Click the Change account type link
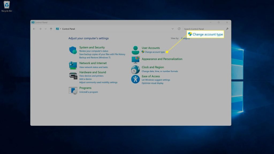Screen dimensions: 274x154 point(154,52)
